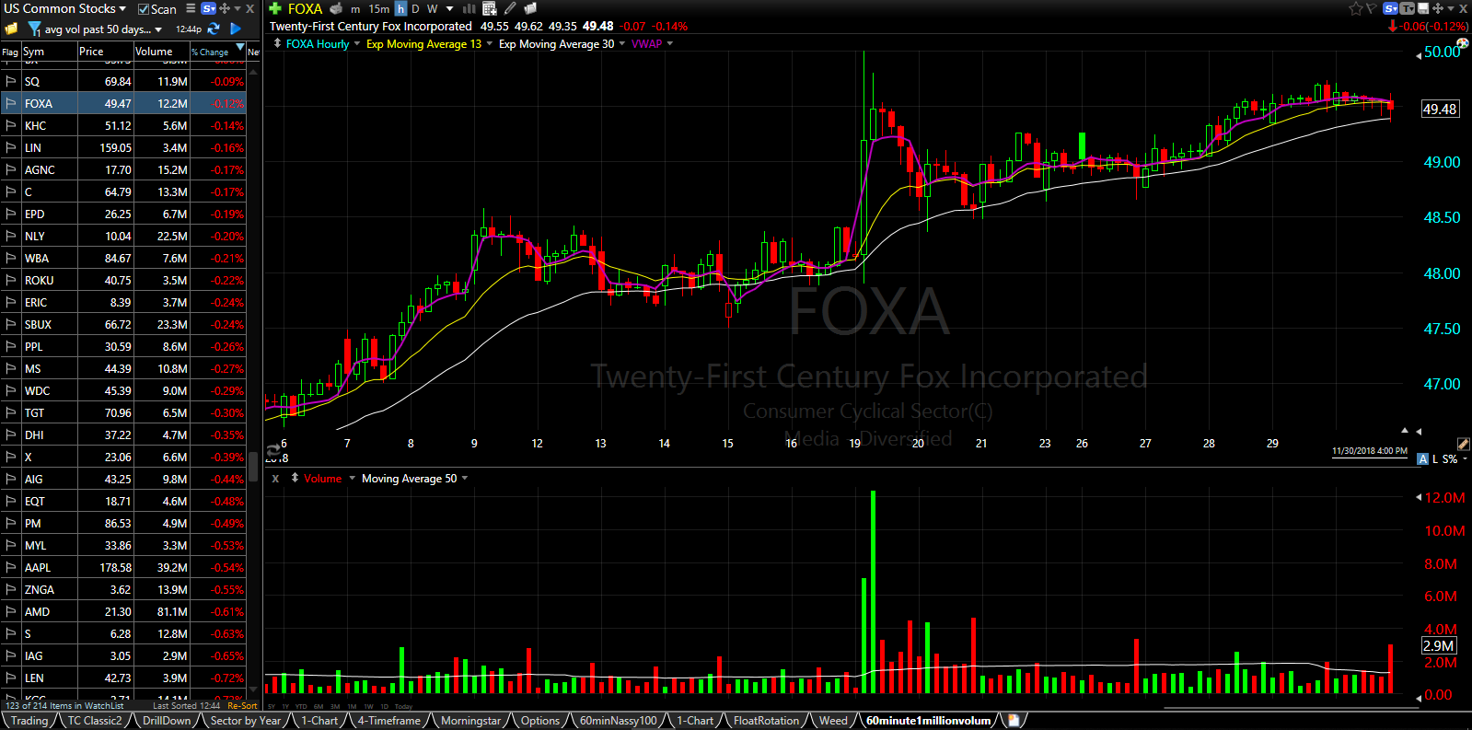
Task: Click the blue play arrow in watchlist
Action: point(236,29)
